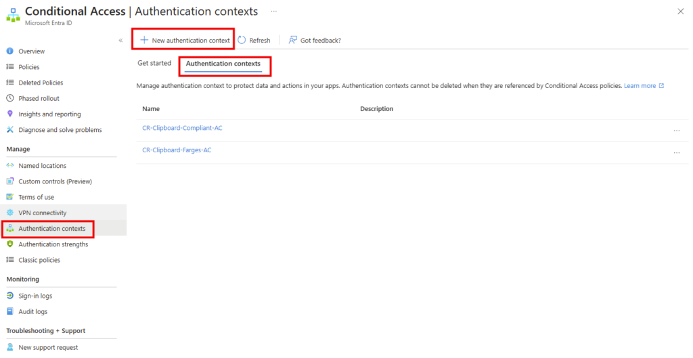Click the VPN connectivity gear icon
Viewport: 693px width, 358px height.
[x=9, y=212]
